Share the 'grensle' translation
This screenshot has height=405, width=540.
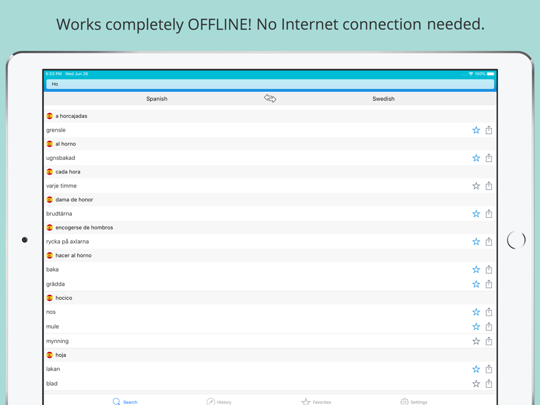[489, 130]
